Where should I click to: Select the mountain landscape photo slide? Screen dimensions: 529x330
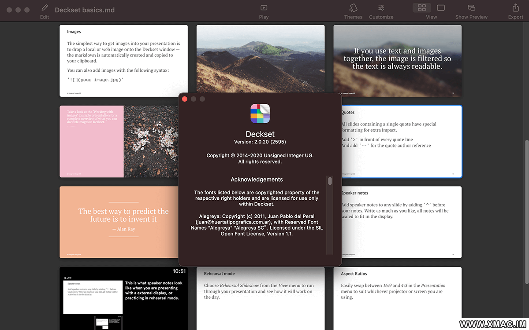pyautogui.click(x=261, y=61)
